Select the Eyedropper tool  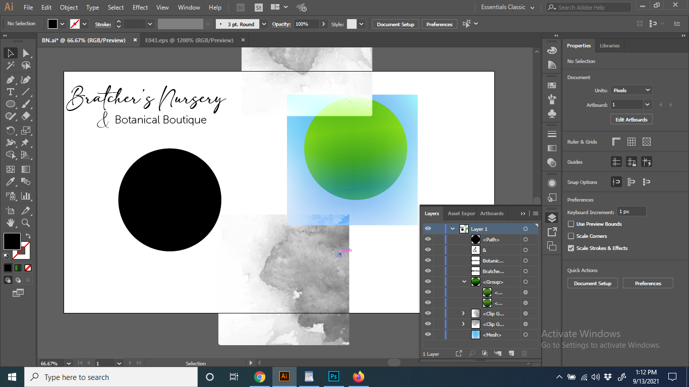coord(10,182)
